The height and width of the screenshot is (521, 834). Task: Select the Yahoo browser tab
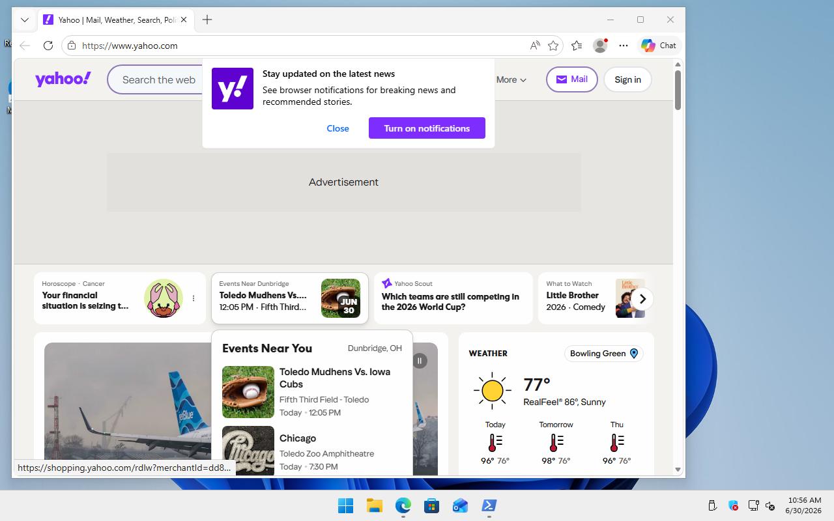(x=116, y=20)
